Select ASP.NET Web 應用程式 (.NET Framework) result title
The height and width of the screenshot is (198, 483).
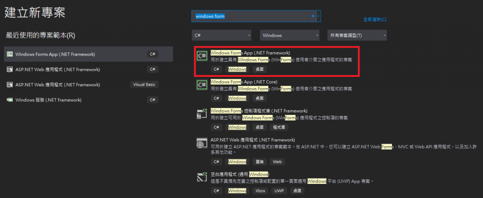[x=253, y=140]
